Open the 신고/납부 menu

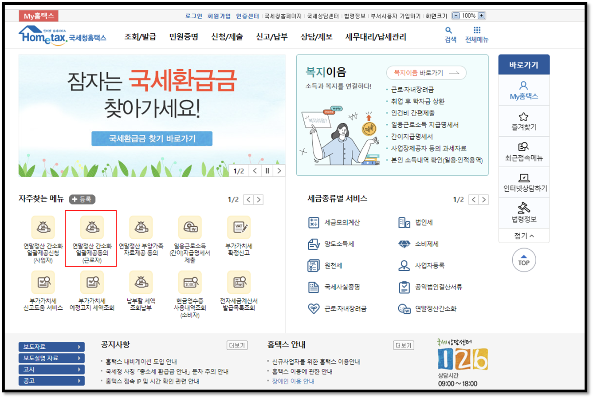[271, 37]
